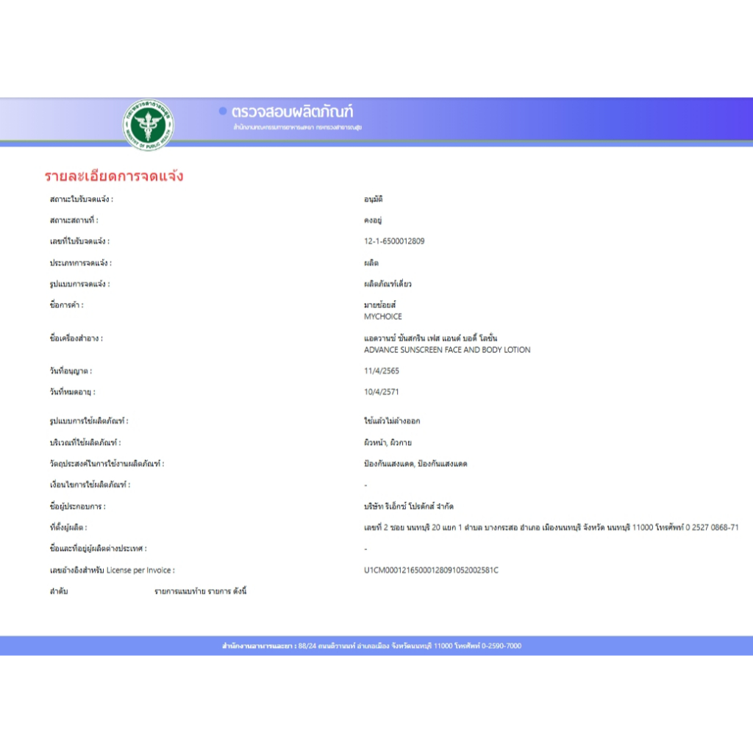Click the header subtitle under ตรวจสอบผลิตภัณฑ์
Screen dimensions: 753x753
[x=298, y=127]
